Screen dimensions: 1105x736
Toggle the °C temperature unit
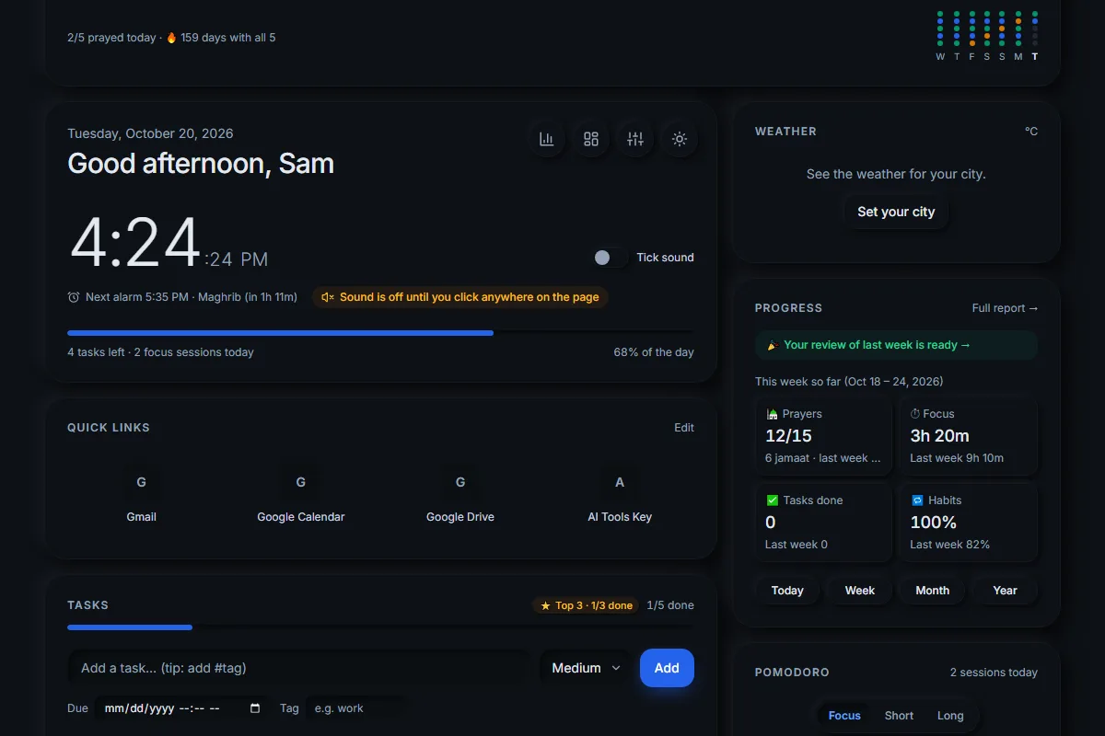coord(1031,132)
